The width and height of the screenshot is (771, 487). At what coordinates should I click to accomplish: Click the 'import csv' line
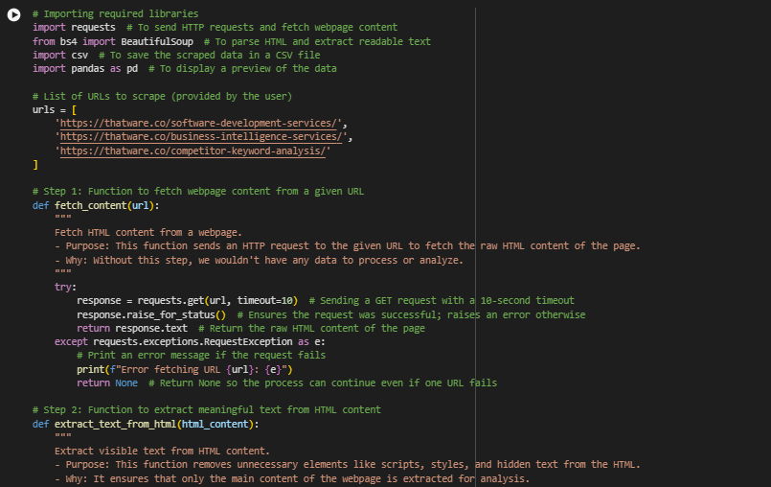60,55
